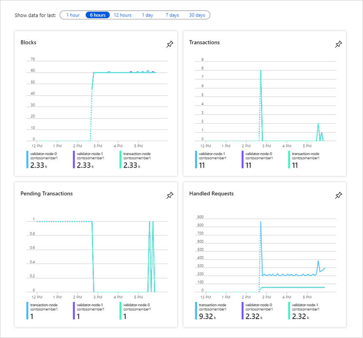
Task: Pin the Transactions chart to dashboard
Action: click(x=338, y=44)
